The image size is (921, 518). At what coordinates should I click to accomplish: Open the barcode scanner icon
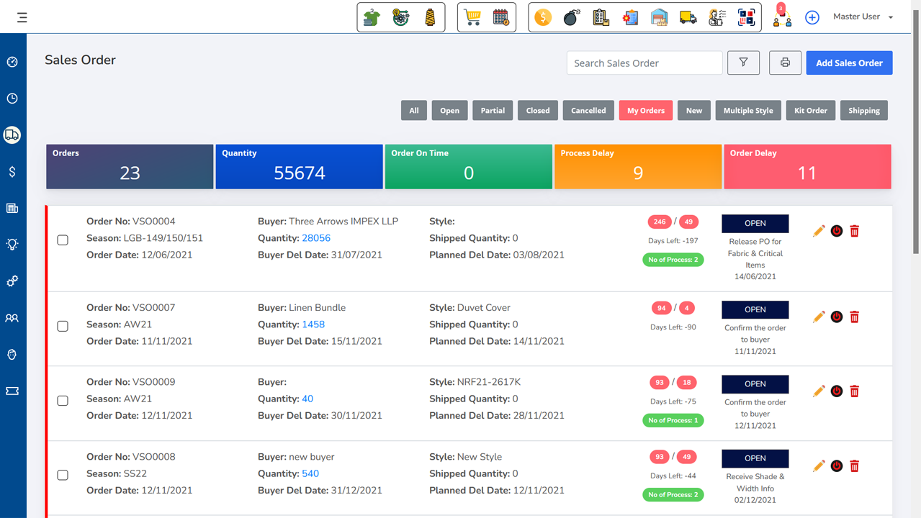point(745,17)
